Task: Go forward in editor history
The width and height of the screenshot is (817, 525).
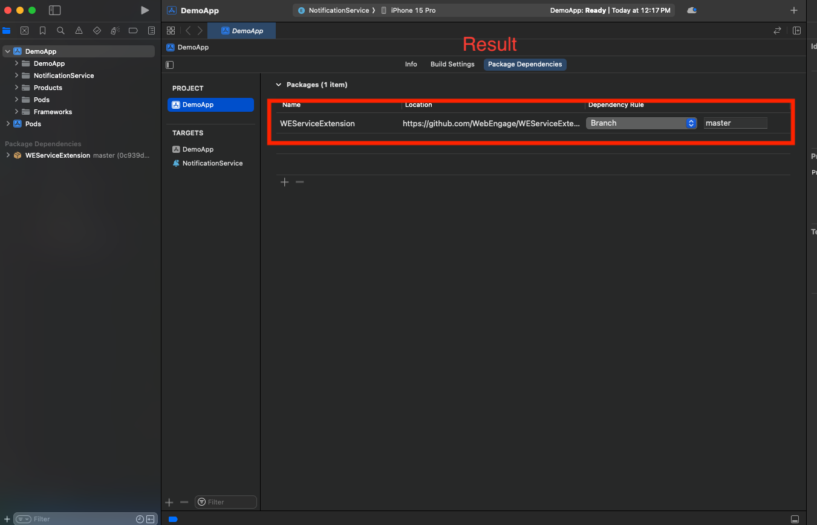Action: click(x=200, y=30)
